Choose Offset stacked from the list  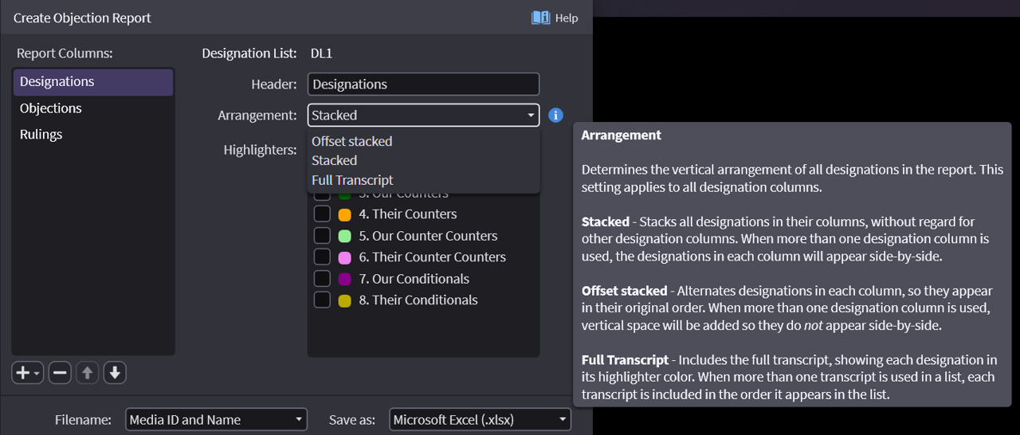tap(352, 141)
